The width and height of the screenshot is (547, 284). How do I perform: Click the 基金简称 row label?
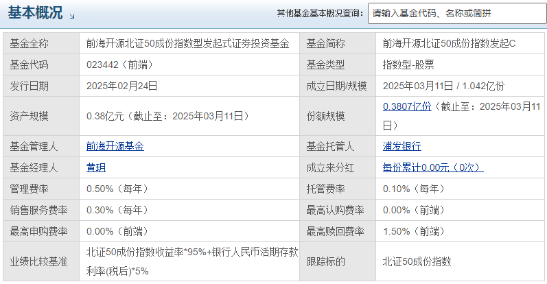pos(325,43)
